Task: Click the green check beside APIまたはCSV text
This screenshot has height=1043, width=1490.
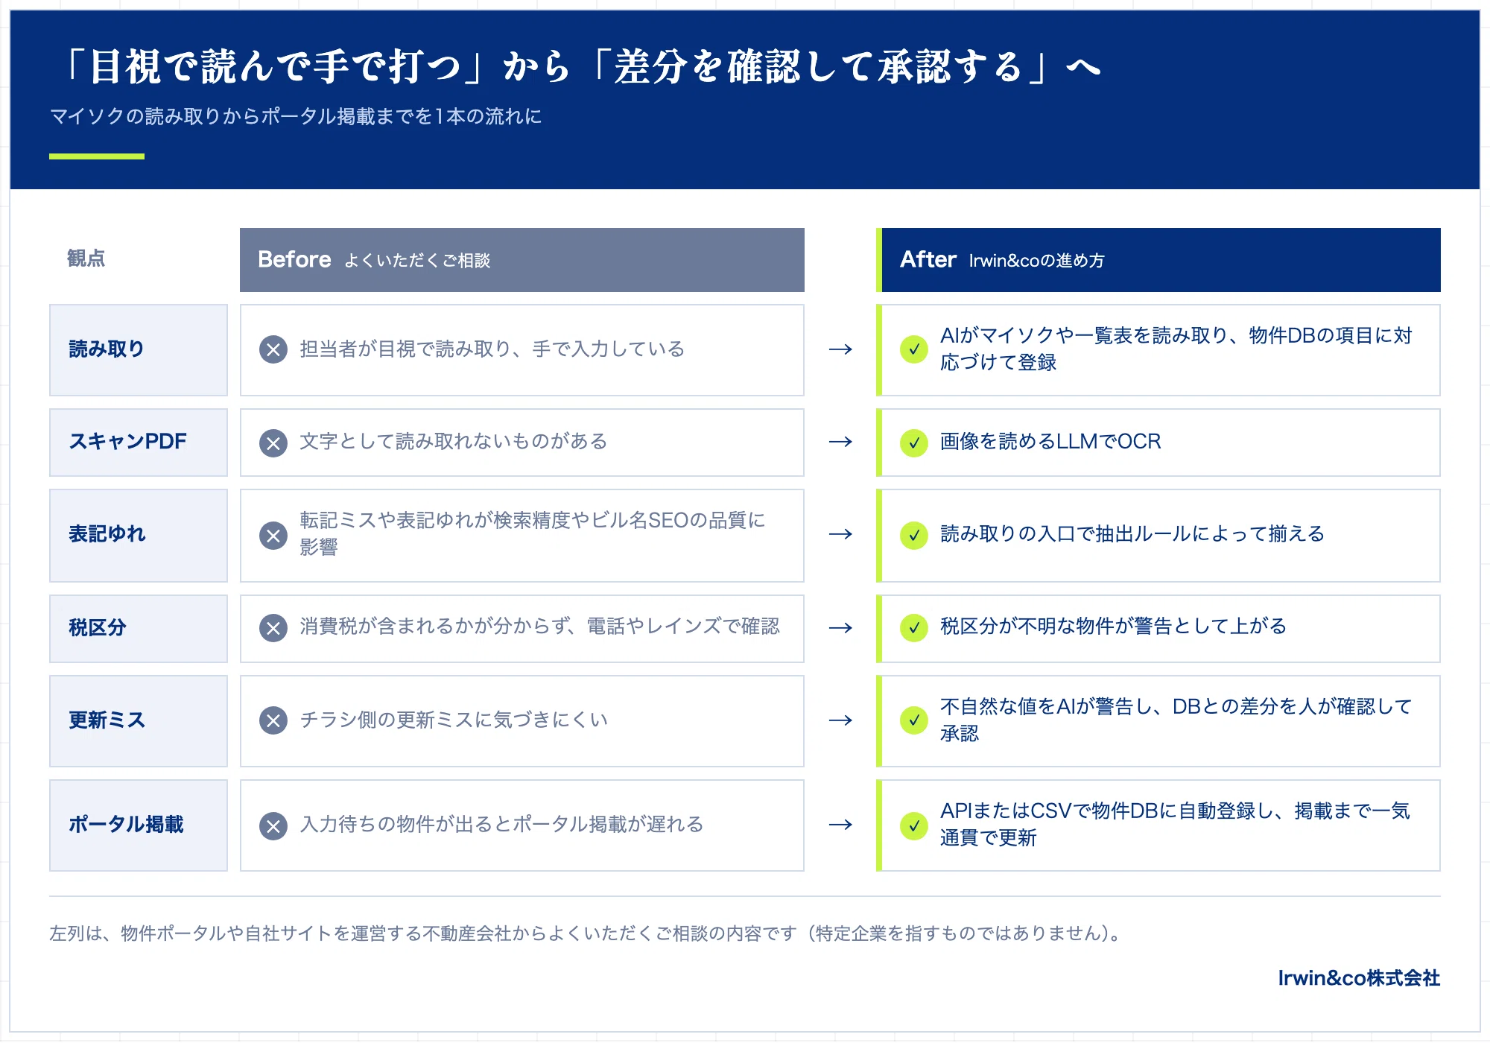Action: point(914,826)
